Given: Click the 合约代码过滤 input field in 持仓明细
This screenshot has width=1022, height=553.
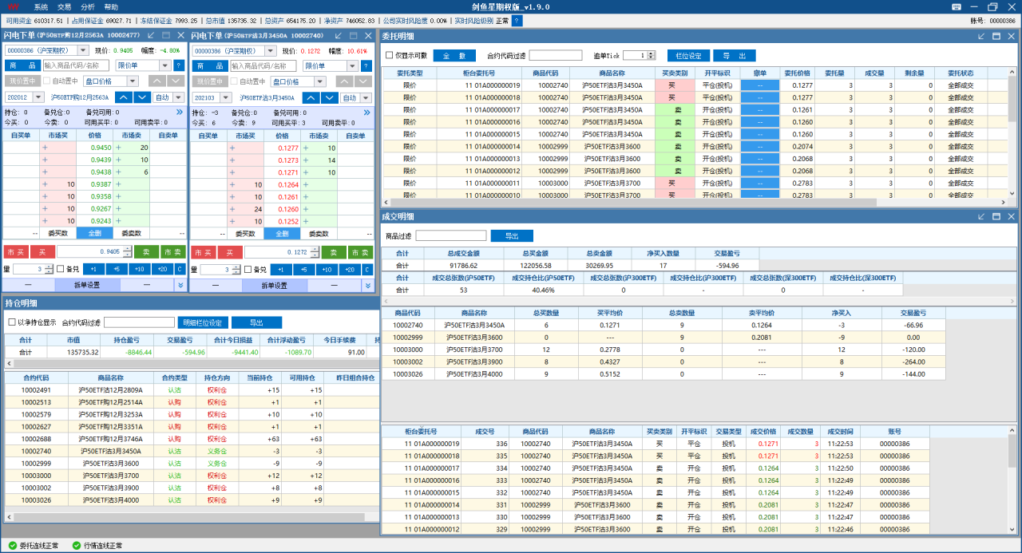Looking at the screenshot, I should [139, 322].
